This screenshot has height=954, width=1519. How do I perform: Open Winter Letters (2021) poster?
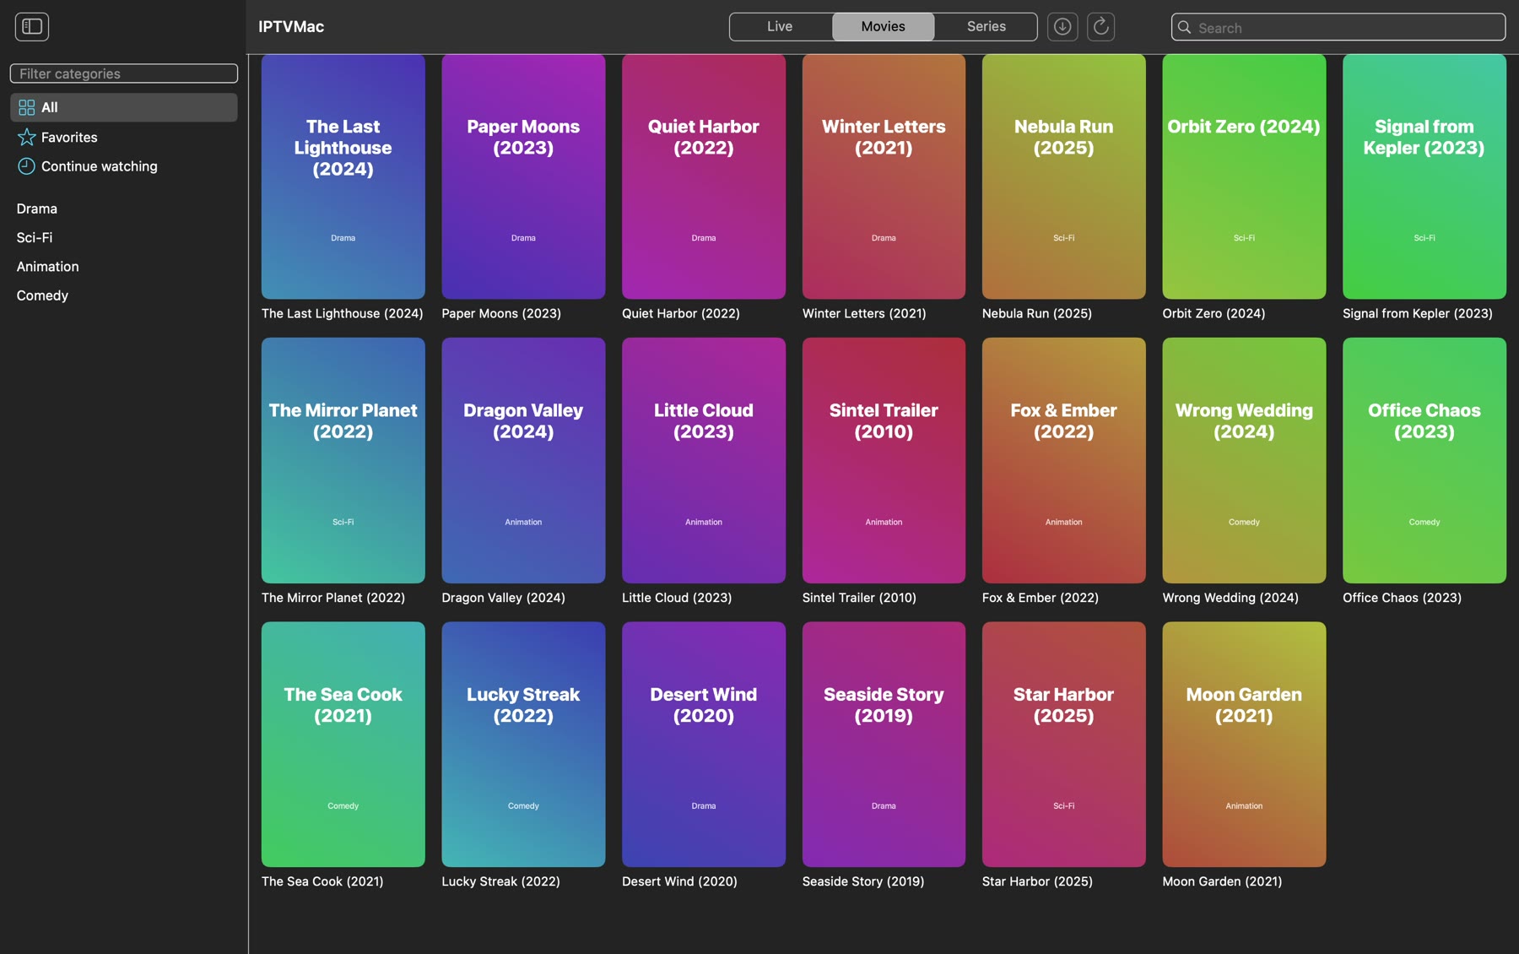point(884,176)
